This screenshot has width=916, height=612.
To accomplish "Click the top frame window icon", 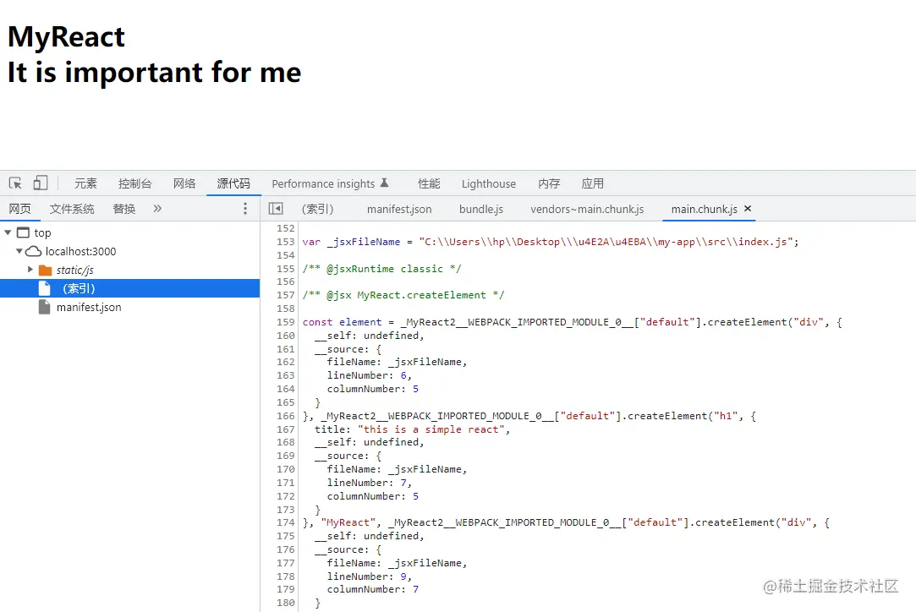I will tap(23, 232).
